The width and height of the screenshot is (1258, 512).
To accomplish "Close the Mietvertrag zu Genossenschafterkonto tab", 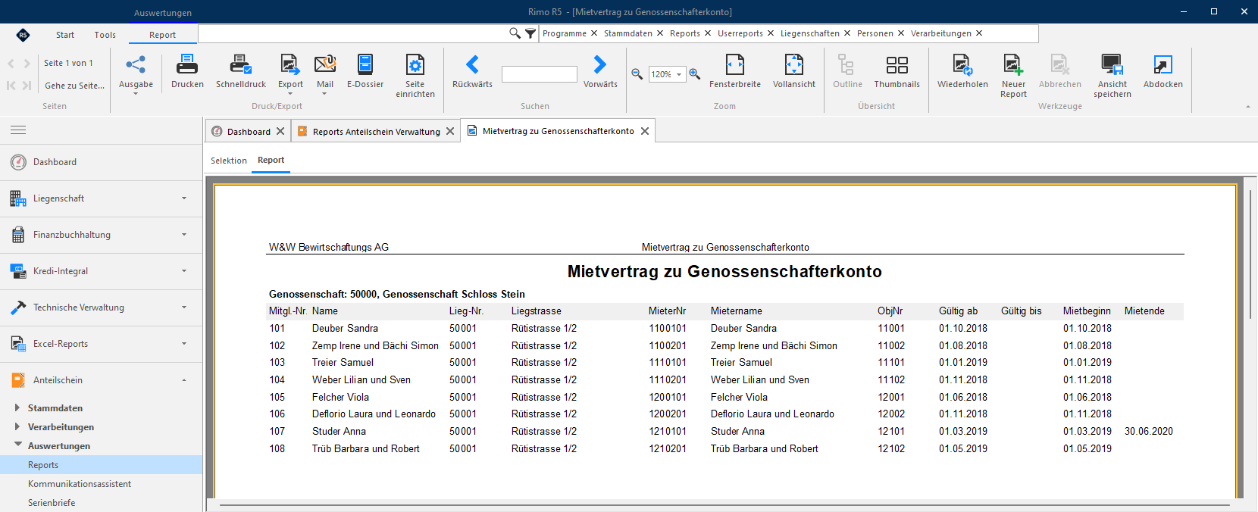I will pyautogui.click(x=645, y=131).
